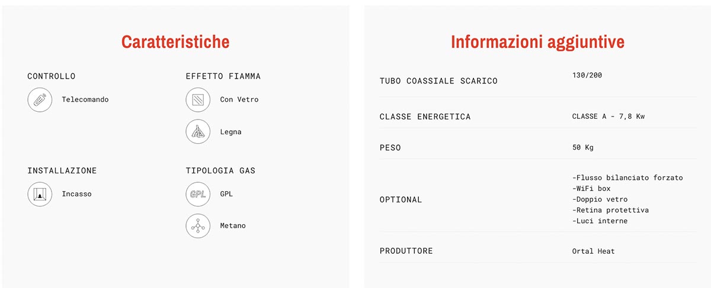The width and height of the screenshot is (711, 288).
Task: Click the GPL gas type icon
Action: click(x=198, y=194)
